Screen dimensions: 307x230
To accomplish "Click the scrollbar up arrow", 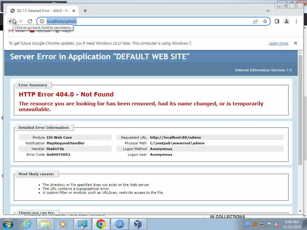I will (x=300, y=53).
